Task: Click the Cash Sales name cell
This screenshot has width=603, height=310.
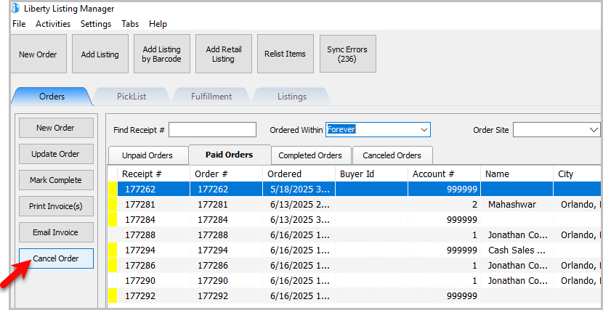Action: click(517, 250)
